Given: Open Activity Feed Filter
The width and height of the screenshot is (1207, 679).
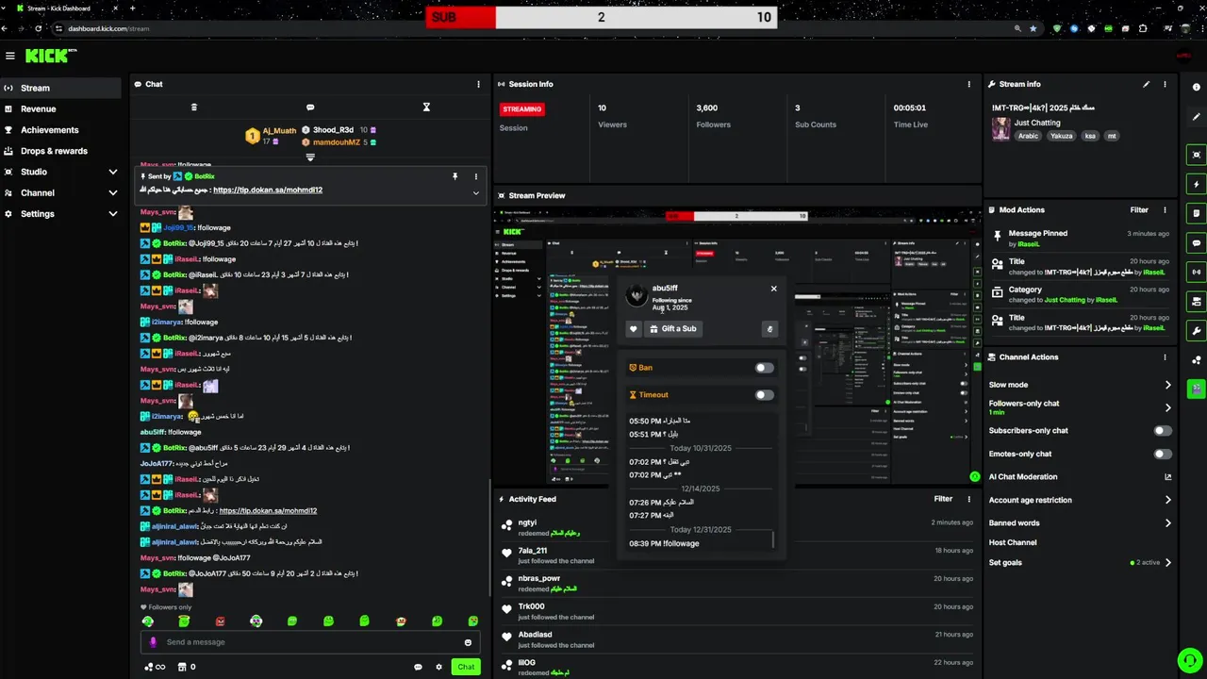Looking at the screenshot, I should click(943, 499).
